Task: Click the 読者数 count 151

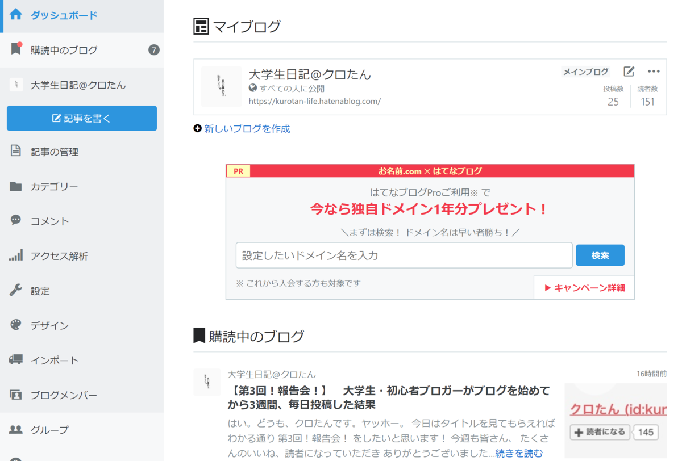Action: 647,102
